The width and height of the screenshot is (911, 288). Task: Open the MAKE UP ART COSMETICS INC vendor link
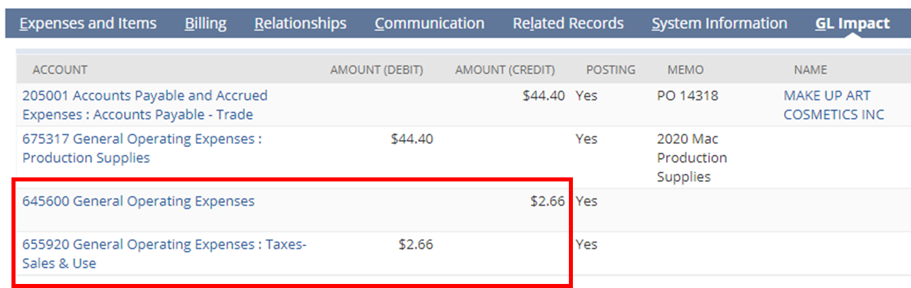click(x=833, y=105)
